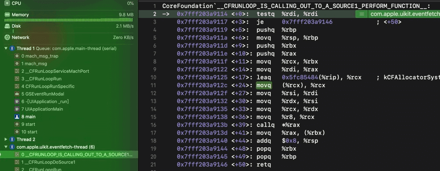
Task: Click the main frame user icon
Action: (17, 117)
